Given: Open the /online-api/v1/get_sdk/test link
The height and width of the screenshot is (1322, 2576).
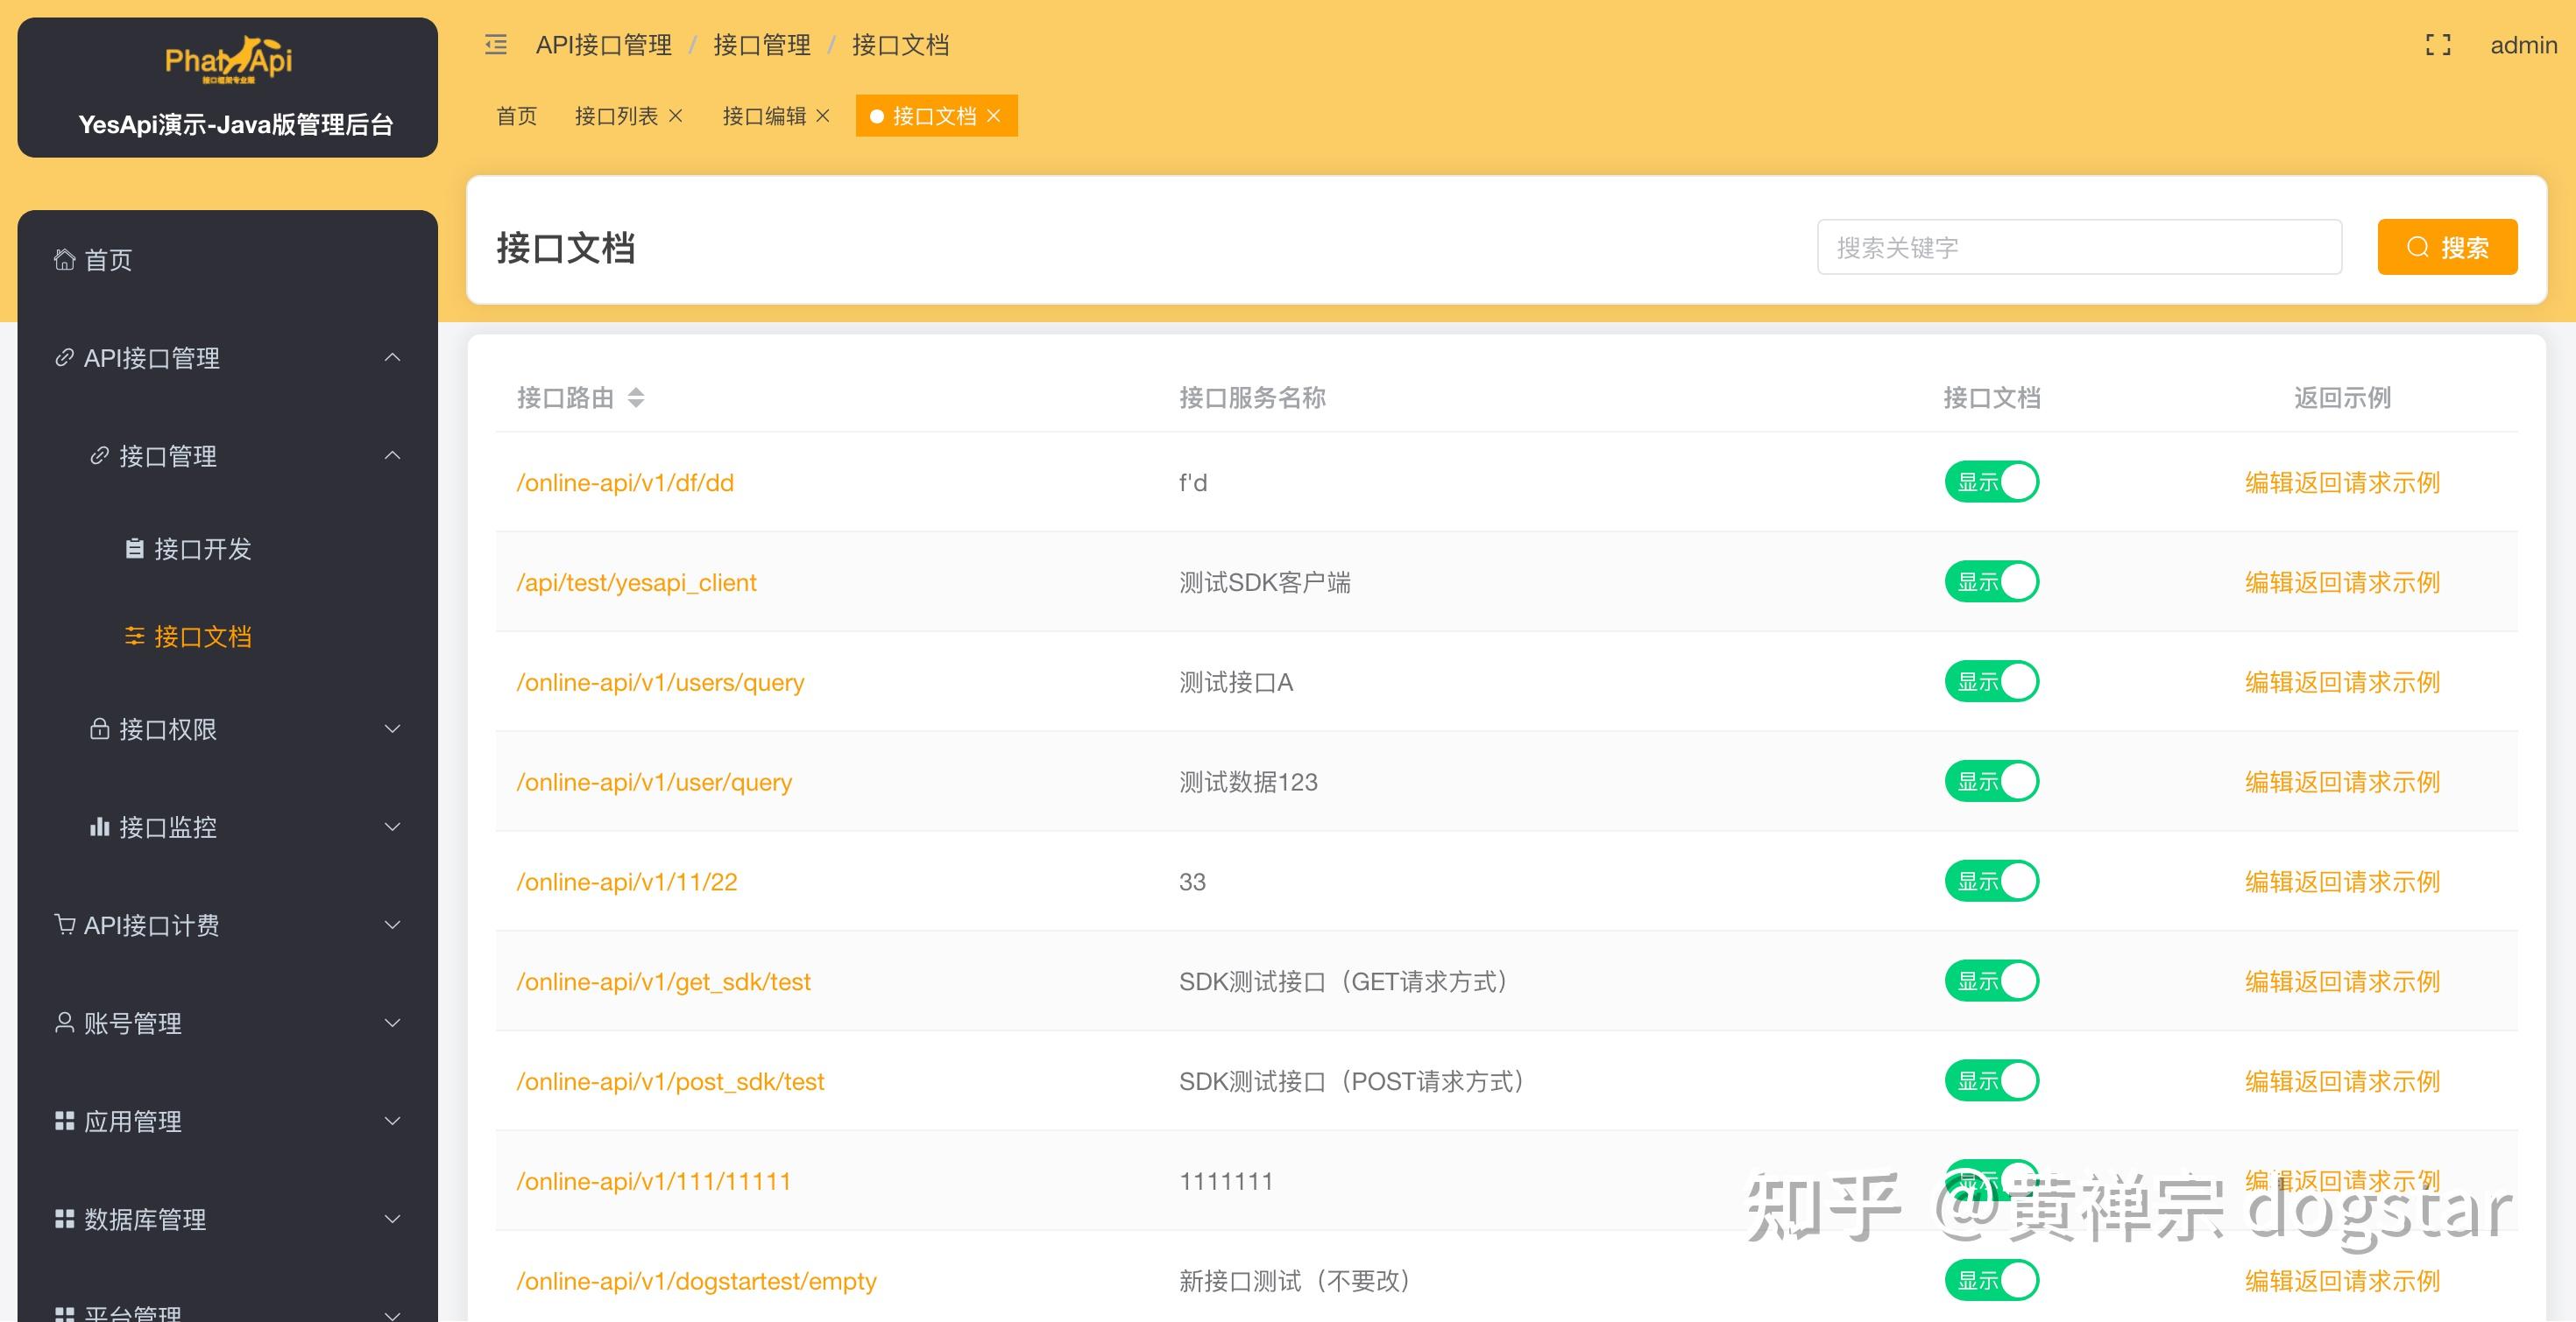Looking at the screenshot, I should [x=664, y=981].
